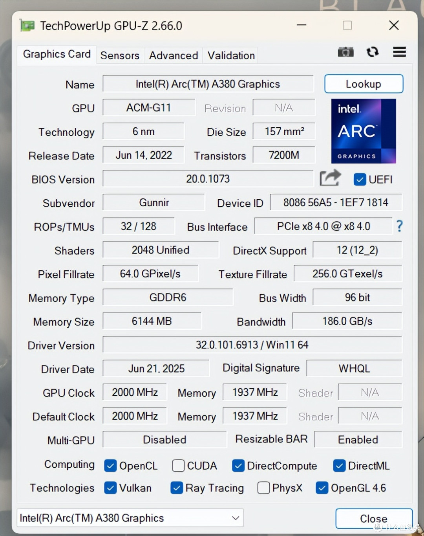
Task: Toggle the OpenGL 4.6 checkbox
Action: point(322,488)
